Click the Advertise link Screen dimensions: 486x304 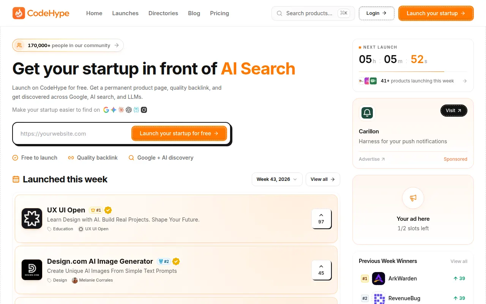tap(372, 159)
